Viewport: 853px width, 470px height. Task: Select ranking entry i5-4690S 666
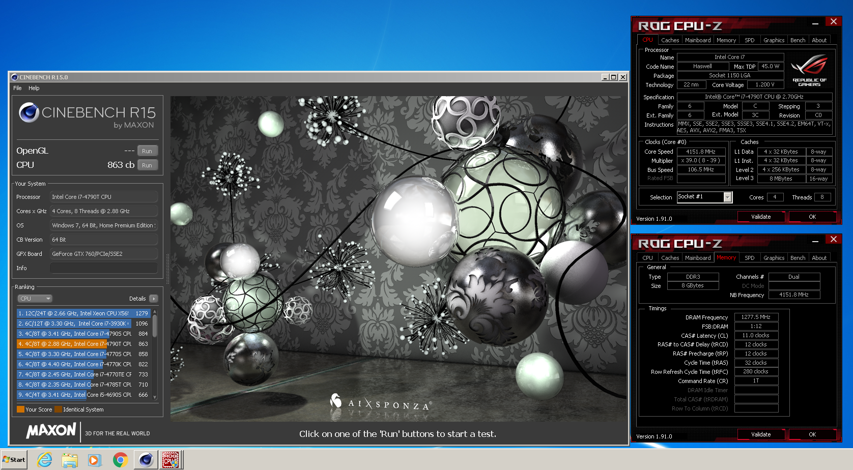point(83,395)
